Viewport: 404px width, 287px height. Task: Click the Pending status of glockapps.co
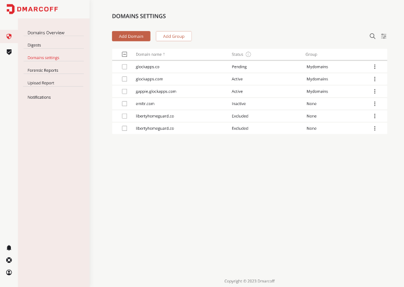(x=239, y=67)
